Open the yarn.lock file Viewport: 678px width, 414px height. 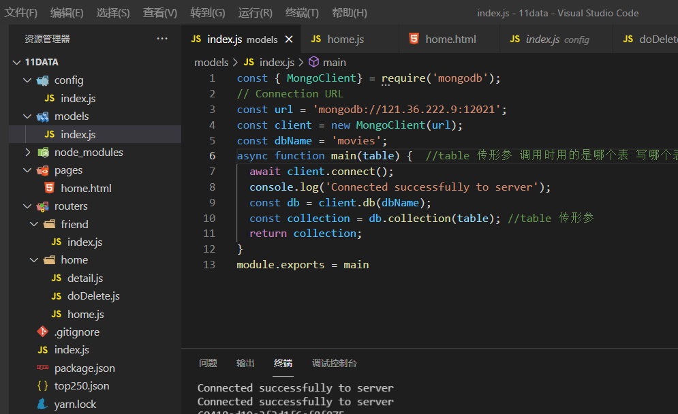75,404
